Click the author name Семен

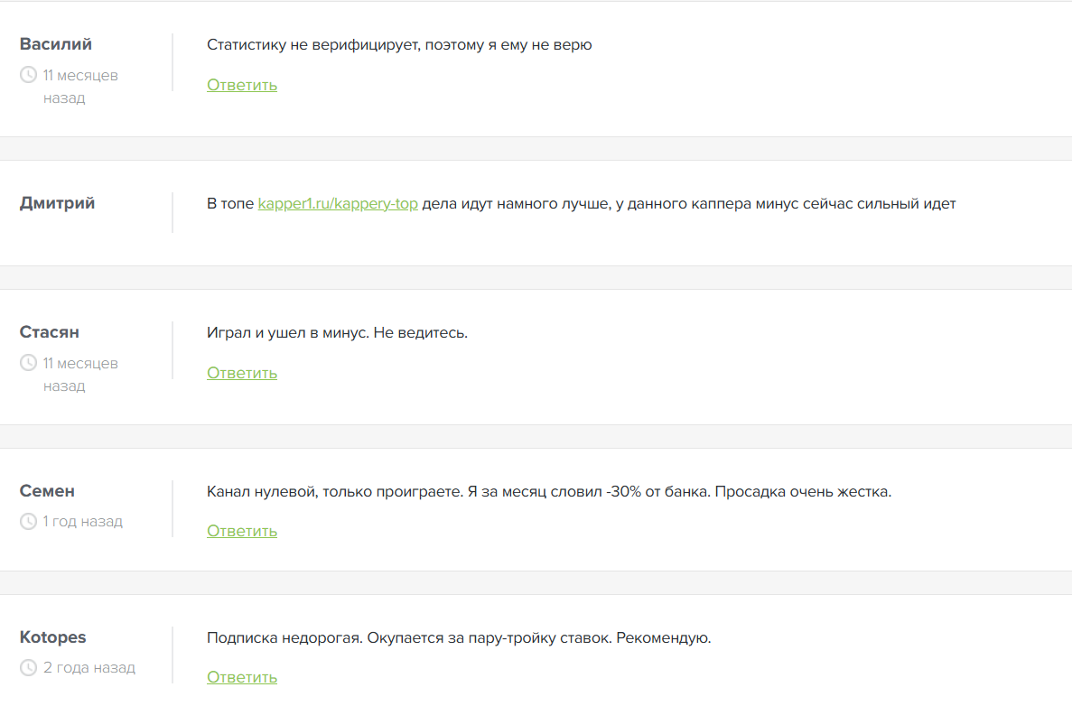coord(47,491)
